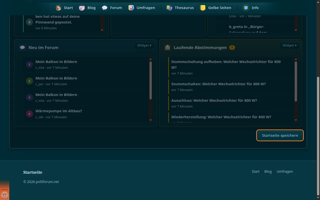This screenshot has width=320, height=200.
Task: Click the clipboard icon next to Laufende Abstimmungen
Action: click(167, 47)
